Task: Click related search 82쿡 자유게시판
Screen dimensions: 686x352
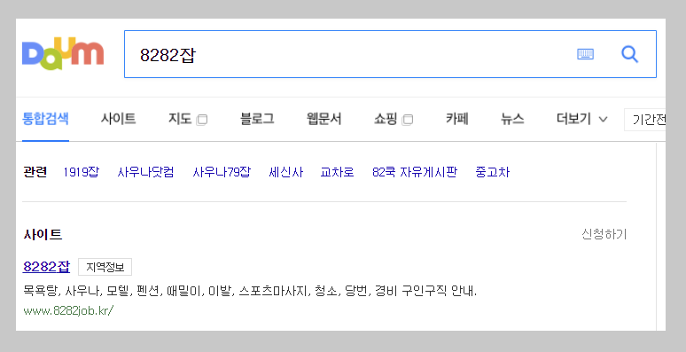Action: point(415,172)
